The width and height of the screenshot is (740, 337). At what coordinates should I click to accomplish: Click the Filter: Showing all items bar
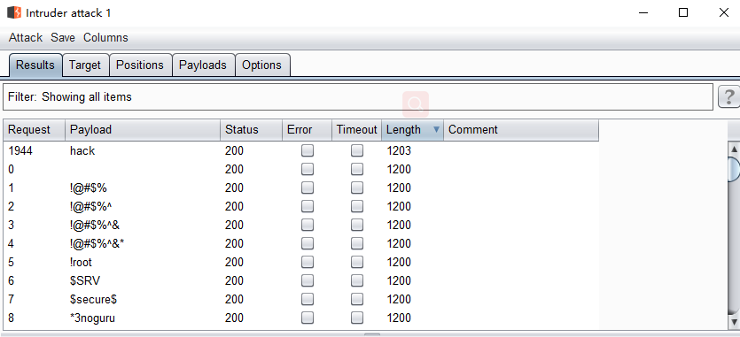click(358, 97)
